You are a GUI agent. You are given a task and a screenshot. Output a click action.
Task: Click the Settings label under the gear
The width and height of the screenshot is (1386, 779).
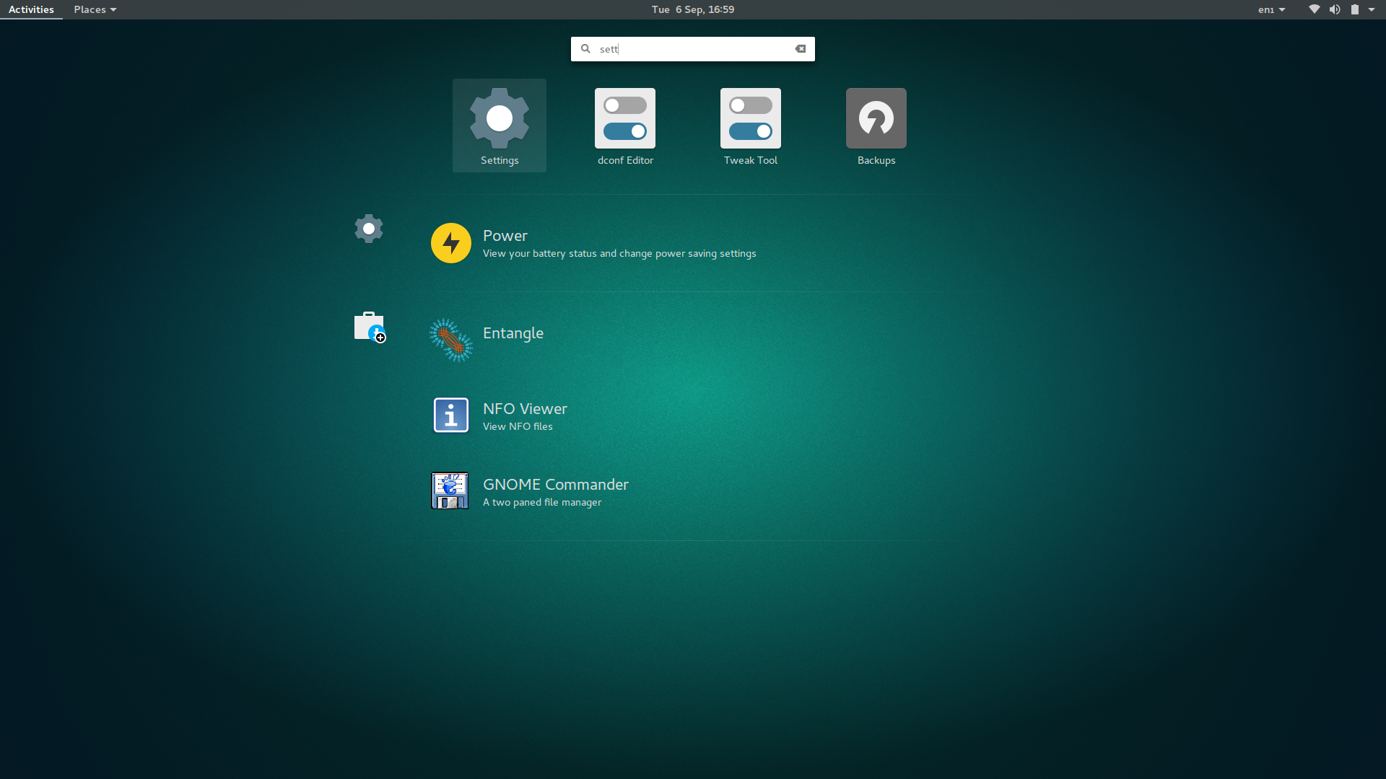pyautogui.click(x=500, y=161)
